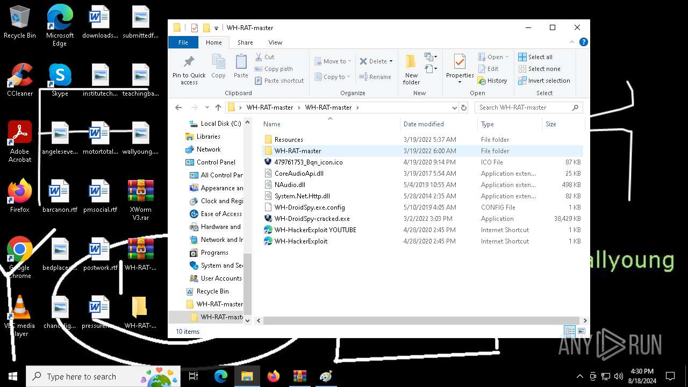Switch to Large icons view layout
This screenshot has width=688, height=387.
click(x=581, y=332)
